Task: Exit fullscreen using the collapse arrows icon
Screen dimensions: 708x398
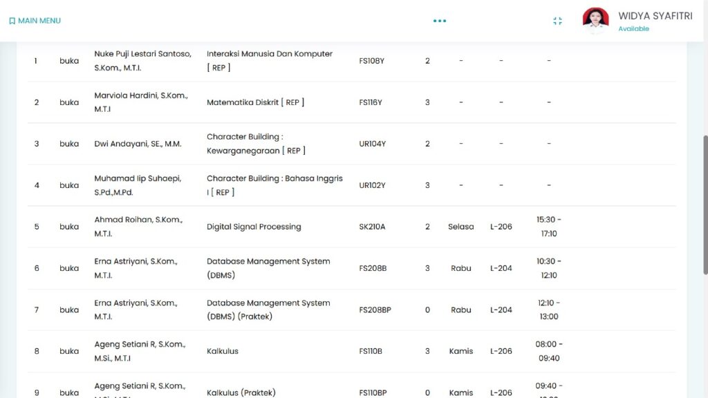Action: pyautogui.click(x=557, y=21)
